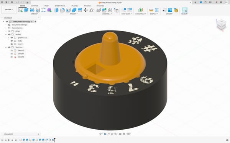Click the purple Create Form icon

tap(49, 10)
